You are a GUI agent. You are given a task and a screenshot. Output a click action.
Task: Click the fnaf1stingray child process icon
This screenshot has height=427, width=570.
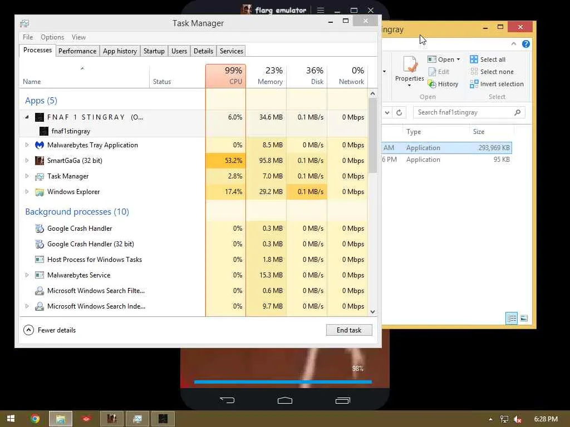point(44,131)
